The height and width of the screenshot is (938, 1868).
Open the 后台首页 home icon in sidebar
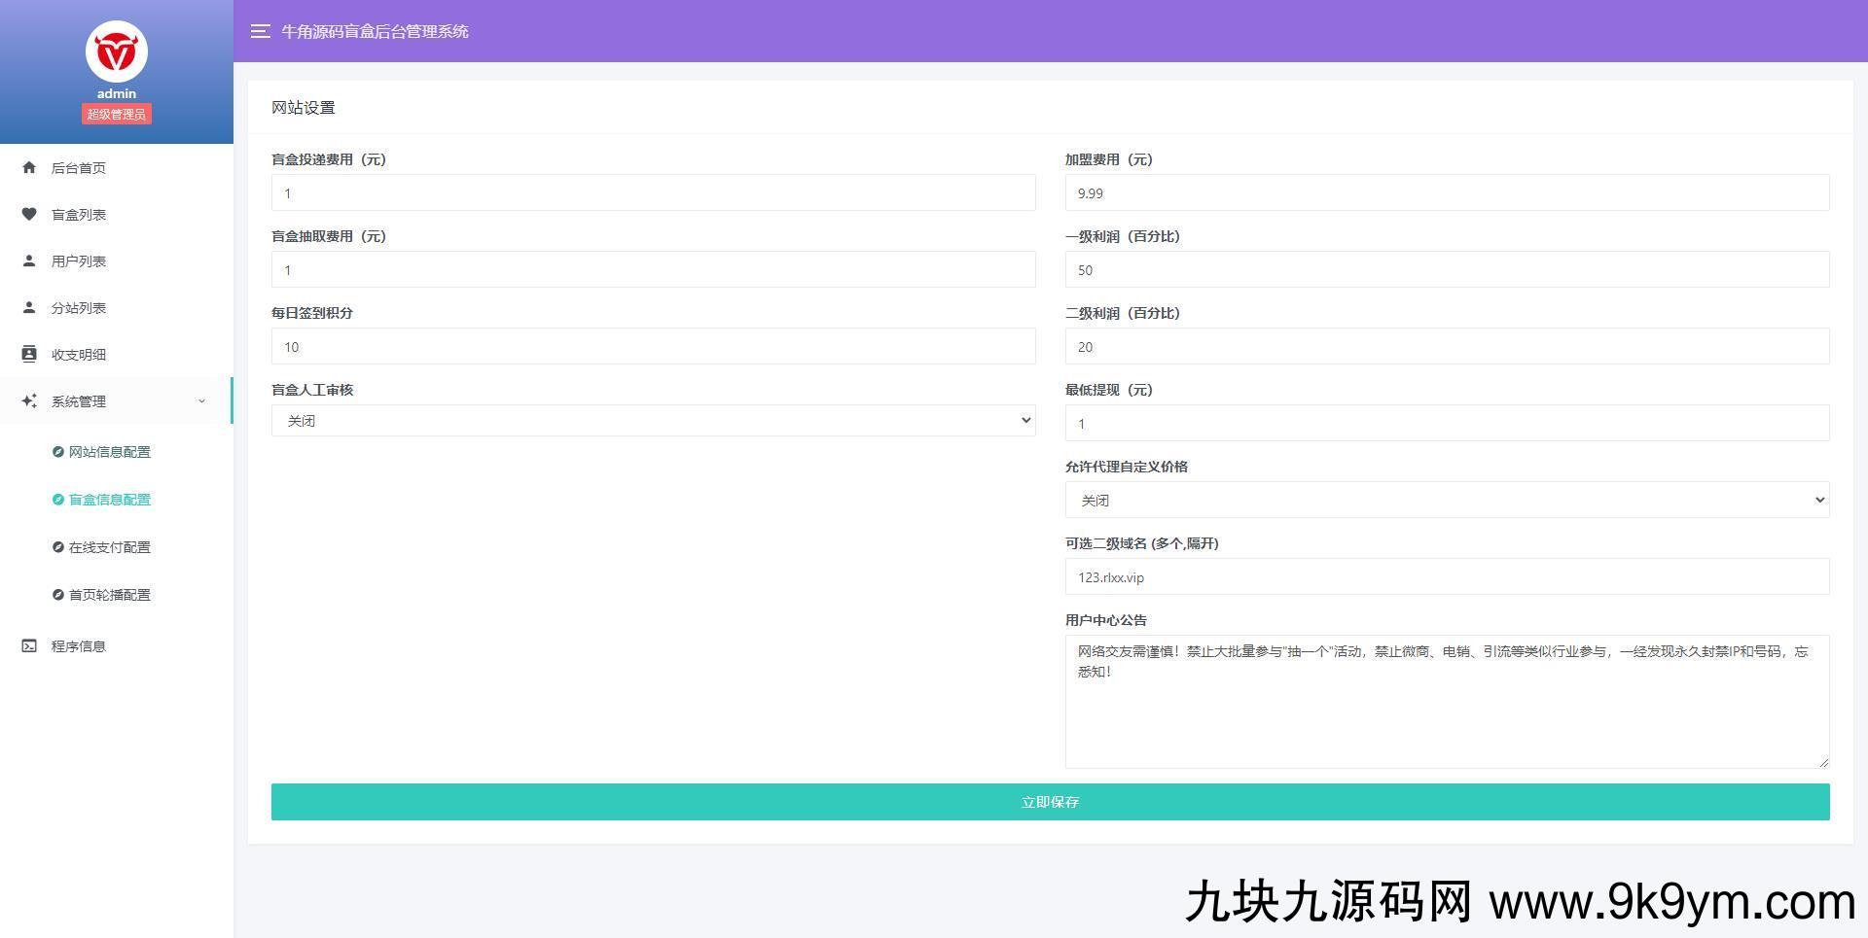pos(29,167)
